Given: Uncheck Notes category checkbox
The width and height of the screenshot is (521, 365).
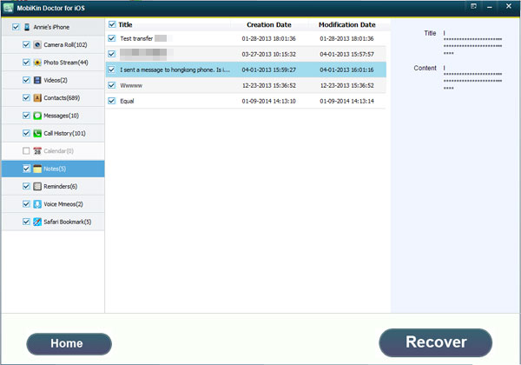Looking at the screenshot, I should click(26, 169).
